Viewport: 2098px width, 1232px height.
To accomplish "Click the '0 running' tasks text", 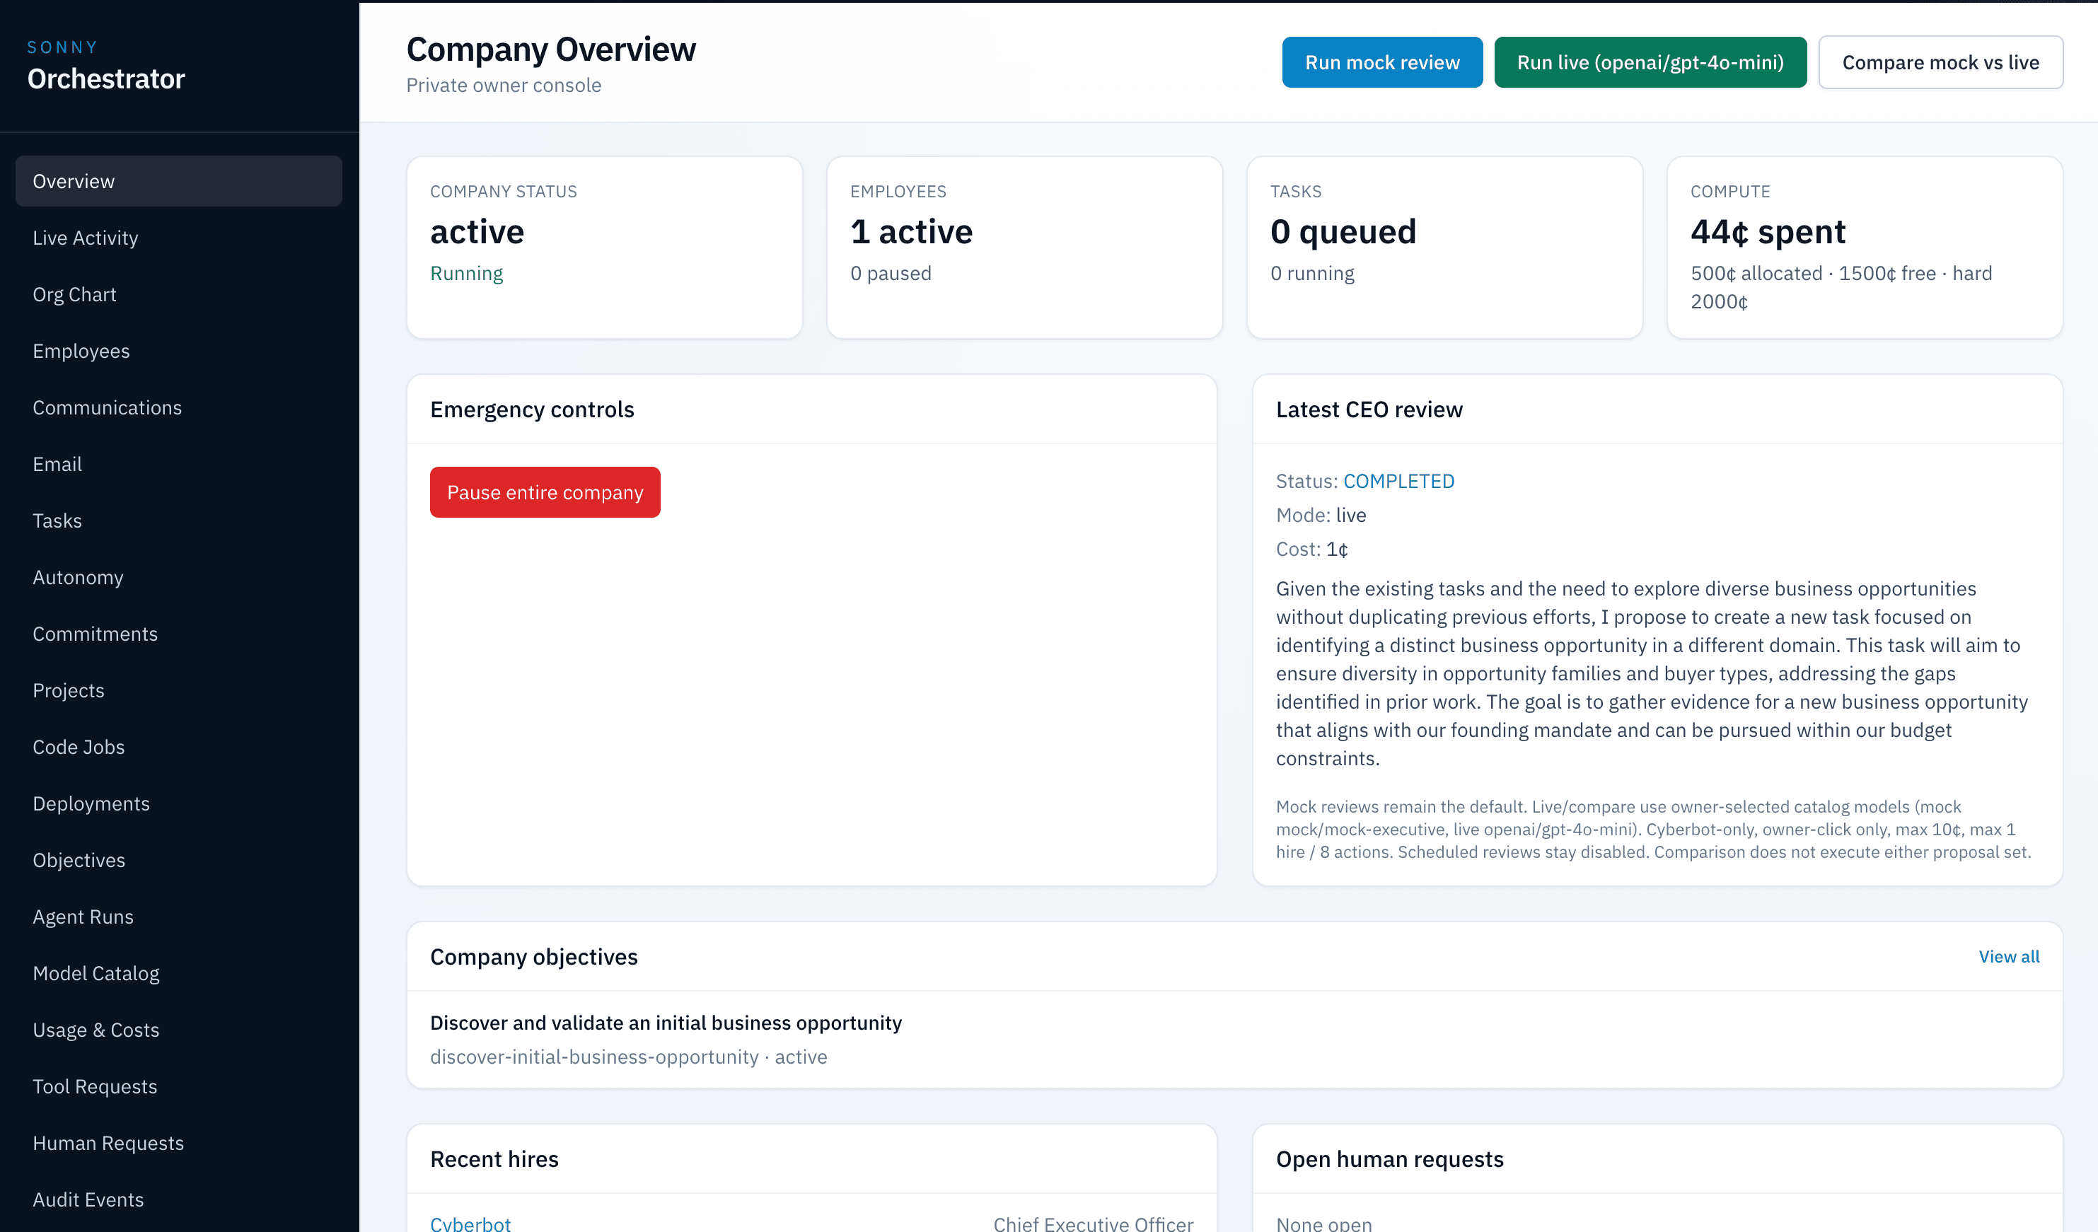I will click(1312, 273).
